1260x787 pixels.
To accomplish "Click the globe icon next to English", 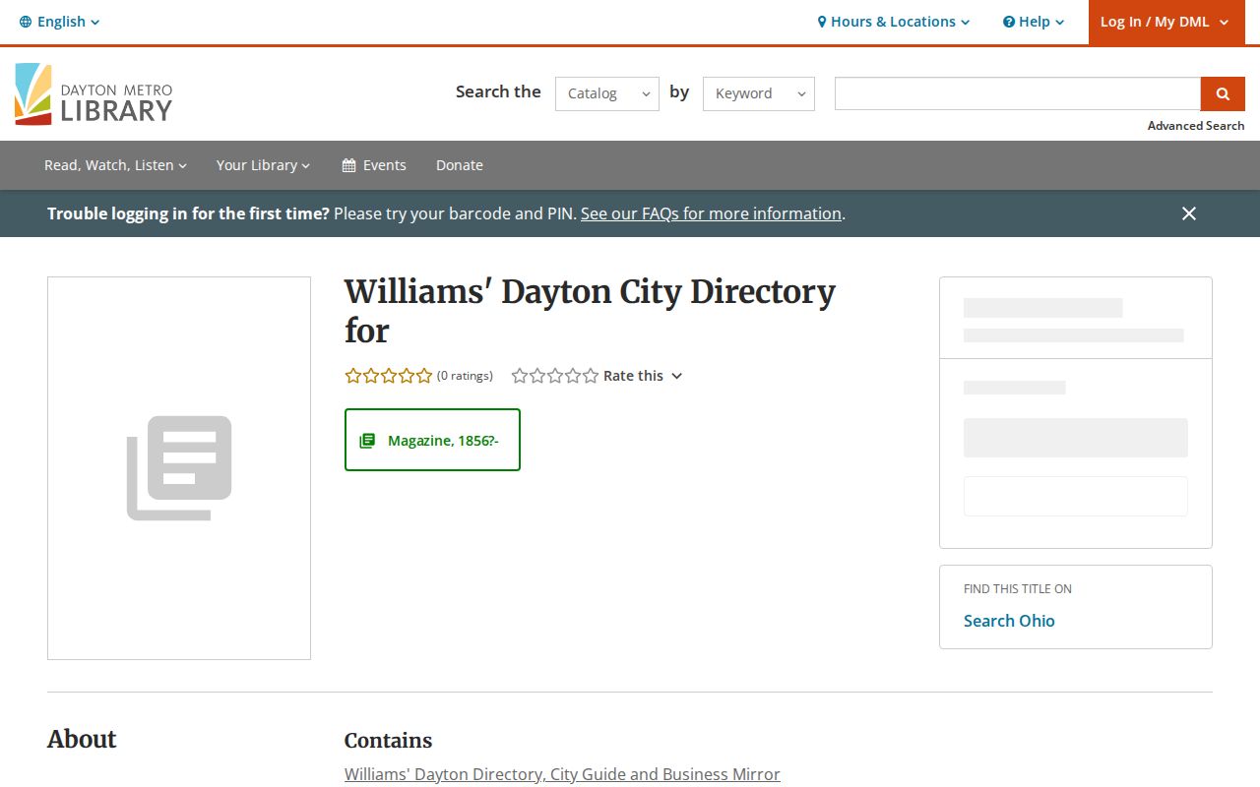I will tap(26, 22).
